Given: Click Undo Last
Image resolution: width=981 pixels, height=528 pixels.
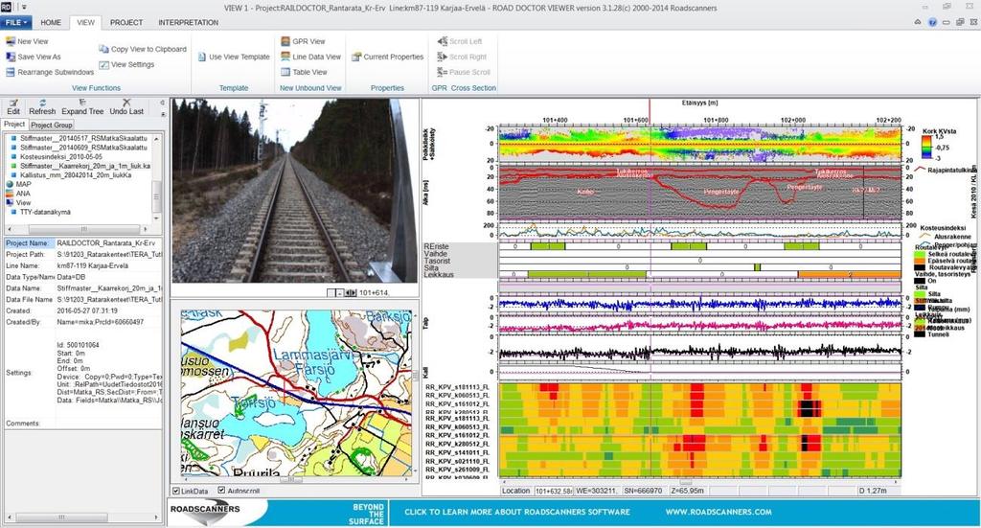Looking at the screenshot, I should click(x=126, y=107).
